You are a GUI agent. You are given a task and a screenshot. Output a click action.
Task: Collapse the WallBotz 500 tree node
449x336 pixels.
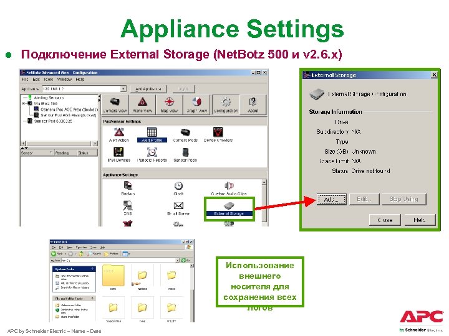(24, 103)
